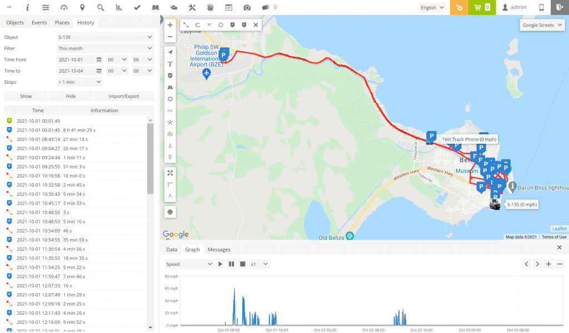
Task: Open the x1 playback speed dropdown
Action: [259, 264]
